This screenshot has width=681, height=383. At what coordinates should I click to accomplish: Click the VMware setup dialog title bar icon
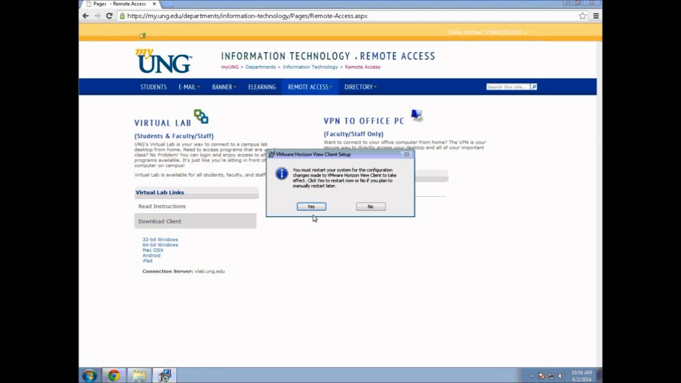pyautogui.click(x=271, y=154)
